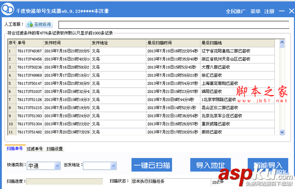Minimize the window
The height and width of the screenshot is (189, 295).
(281, 11)
